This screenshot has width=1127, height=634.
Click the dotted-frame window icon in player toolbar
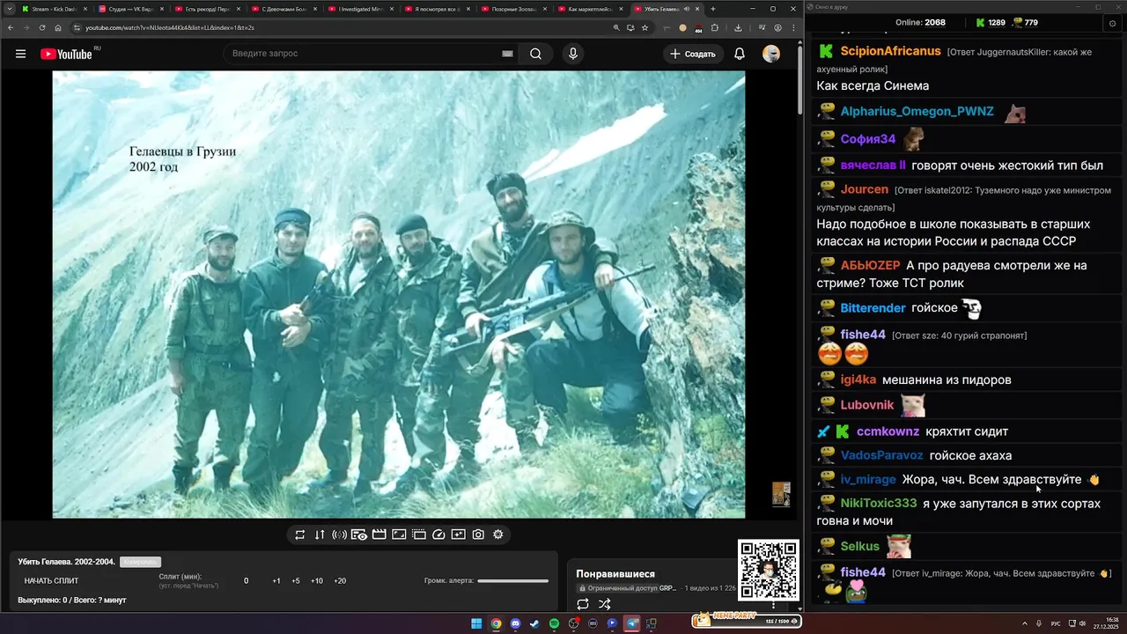click(x=419, y=534)
